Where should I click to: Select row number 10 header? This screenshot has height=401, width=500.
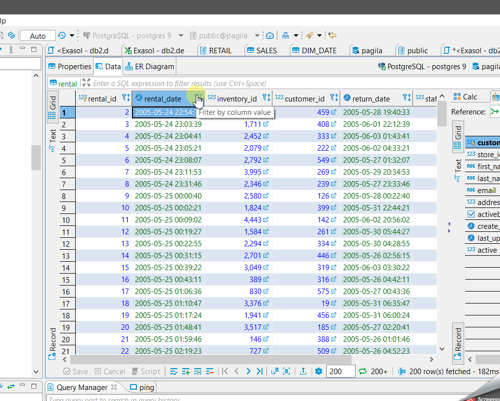coord(68,220)
